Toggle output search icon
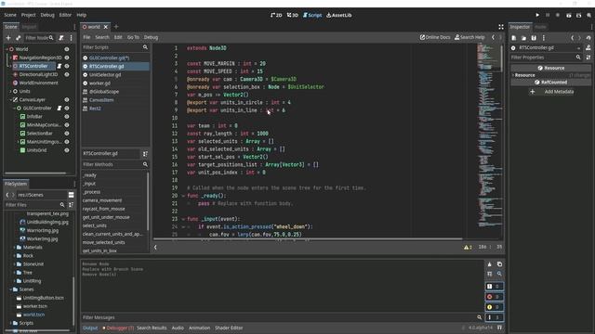 (499, 274)
